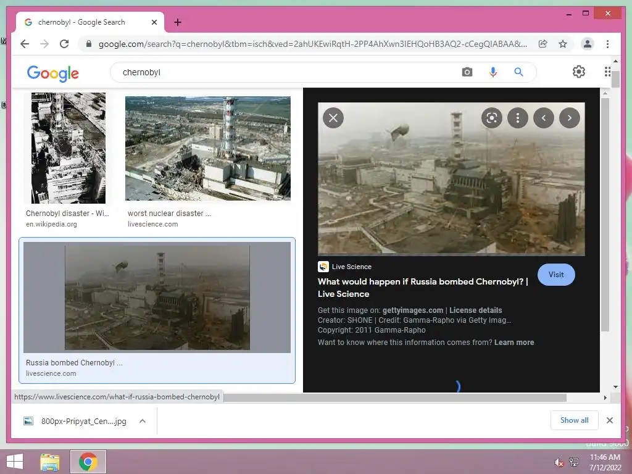Click into the chernobyl search box
This screenshot has height=474, width=632.
pyautogui.click(x=282, y=72)
